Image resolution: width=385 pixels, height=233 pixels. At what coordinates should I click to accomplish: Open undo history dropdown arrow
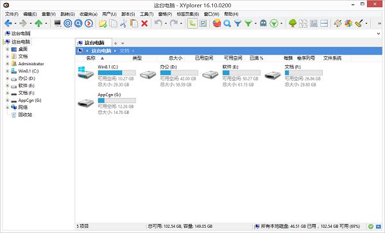166,24
